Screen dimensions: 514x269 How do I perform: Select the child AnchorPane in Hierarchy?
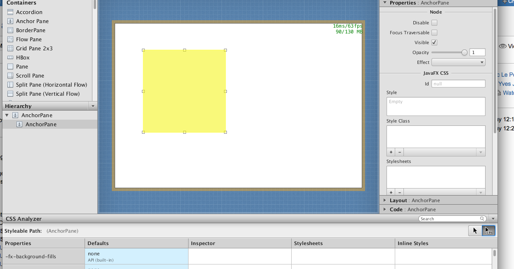pos(40,124)
